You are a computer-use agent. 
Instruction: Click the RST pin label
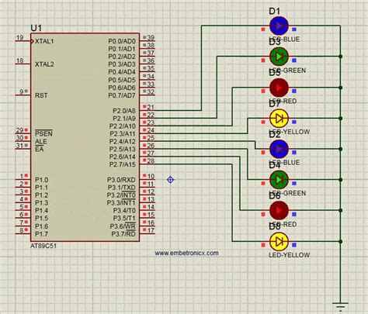click(41, 95)
